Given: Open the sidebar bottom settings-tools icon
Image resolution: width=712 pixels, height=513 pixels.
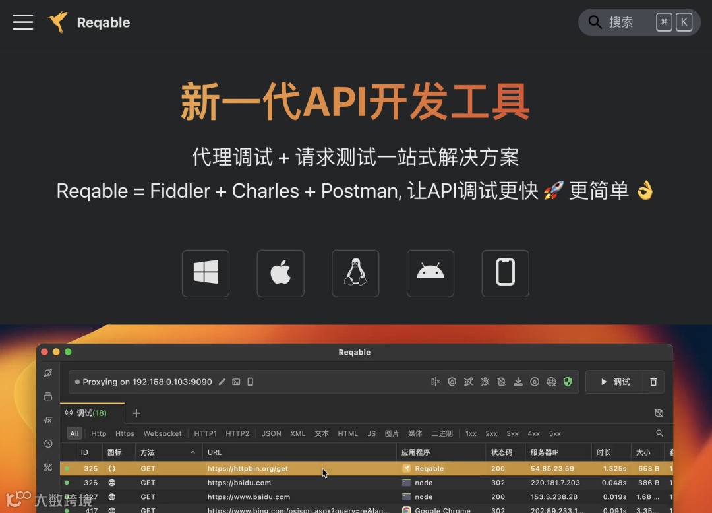Looking at the screenshot, I should (47, 467).
